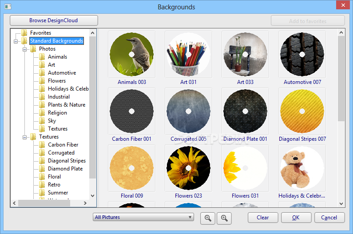Confirm with the OK button
Viewport: 353px width, 234px height.
pyautogui.click(x=296, y=218)
